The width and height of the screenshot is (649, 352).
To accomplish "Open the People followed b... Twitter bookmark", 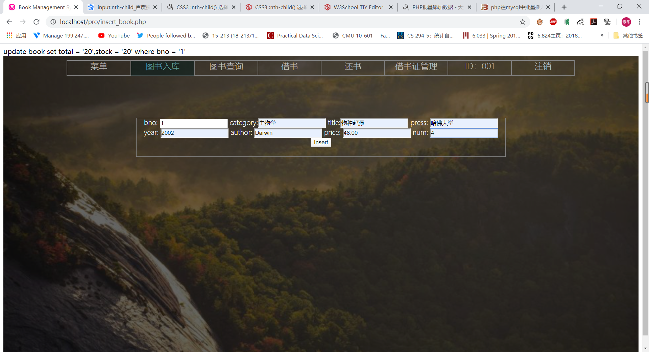I will (166, 35).
